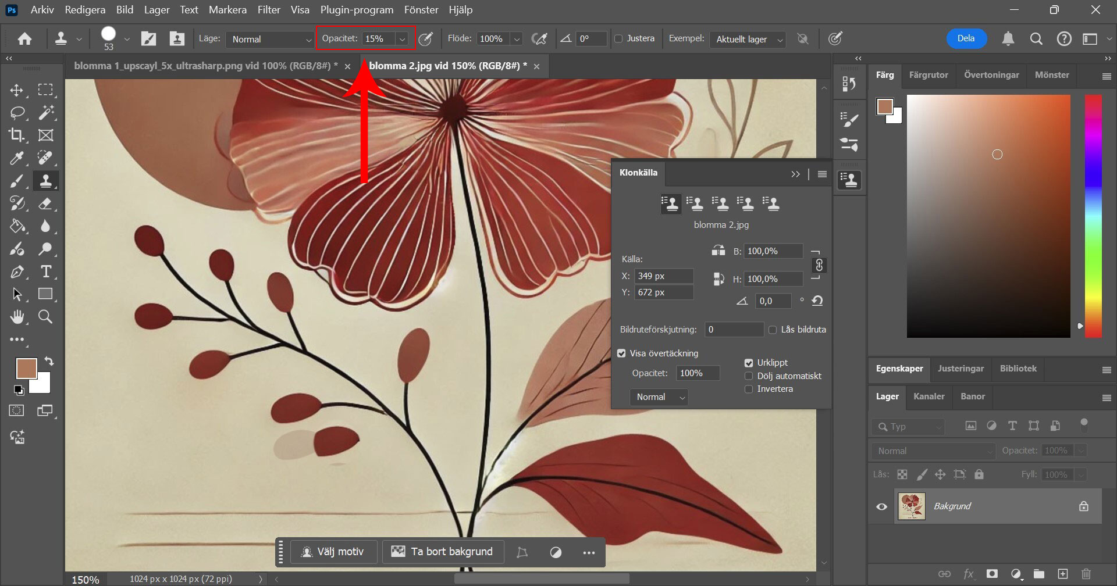This screenshot has width=1117, height=586.
Task: Hide the Bakgrund layer
Action: [881, 506]
